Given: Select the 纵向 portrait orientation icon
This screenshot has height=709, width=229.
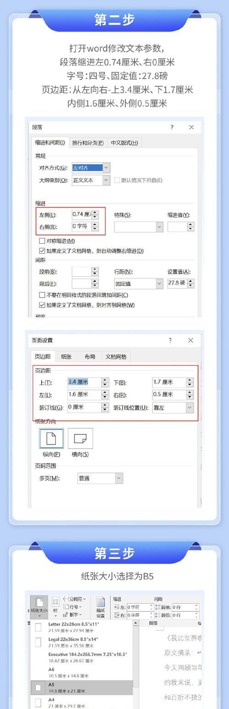Looking at the screenshot, I should pyautogui.click(x=51, y=439).
